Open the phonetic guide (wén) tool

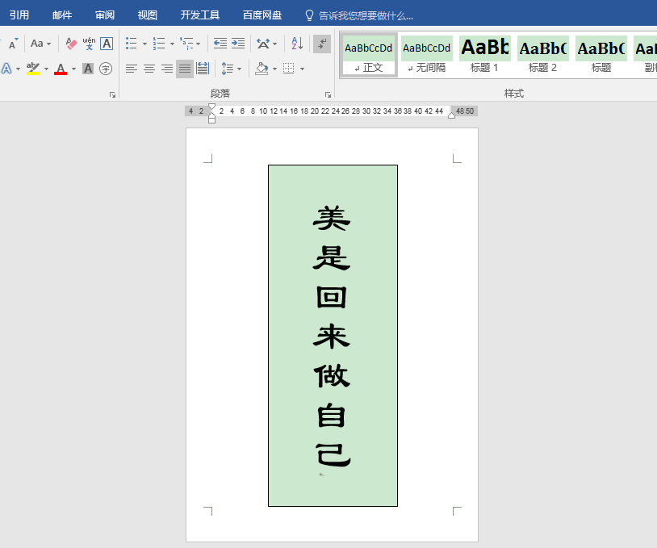point(89,44)
